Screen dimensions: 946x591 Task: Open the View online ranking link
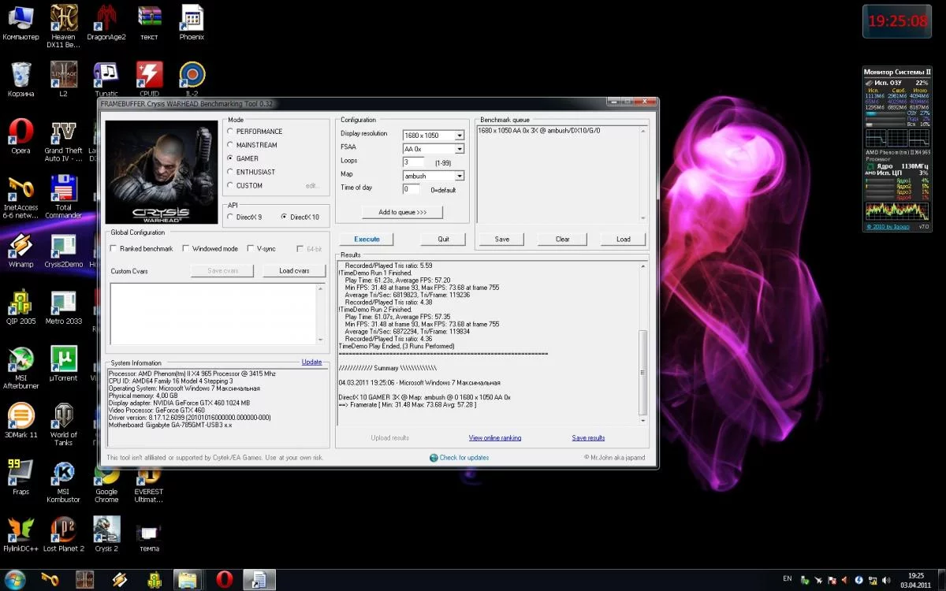(494, 438)
